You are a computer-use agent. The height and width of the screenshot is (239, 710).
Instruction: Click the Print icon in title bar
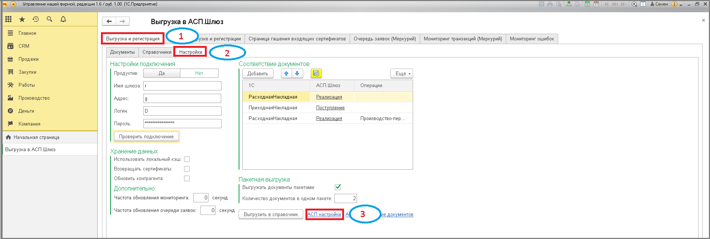click(x=550, y=4)
